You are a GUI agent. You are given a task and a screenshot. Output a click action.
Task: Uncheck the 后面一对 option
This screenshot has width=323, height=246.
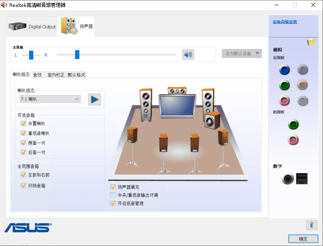[x=23, y=152]
